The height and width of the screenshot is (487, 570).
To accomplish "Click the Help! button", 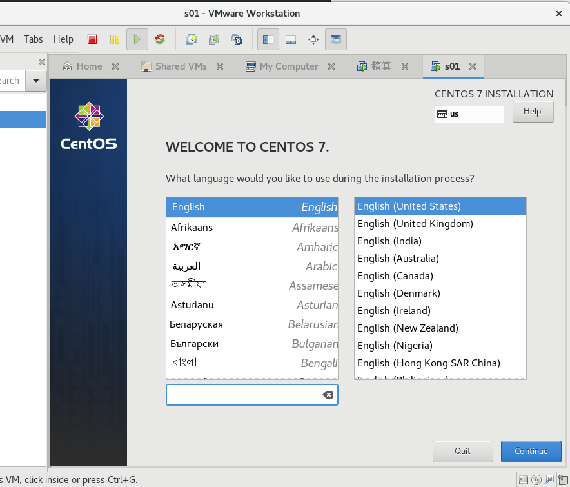I will tap(533, 111).
